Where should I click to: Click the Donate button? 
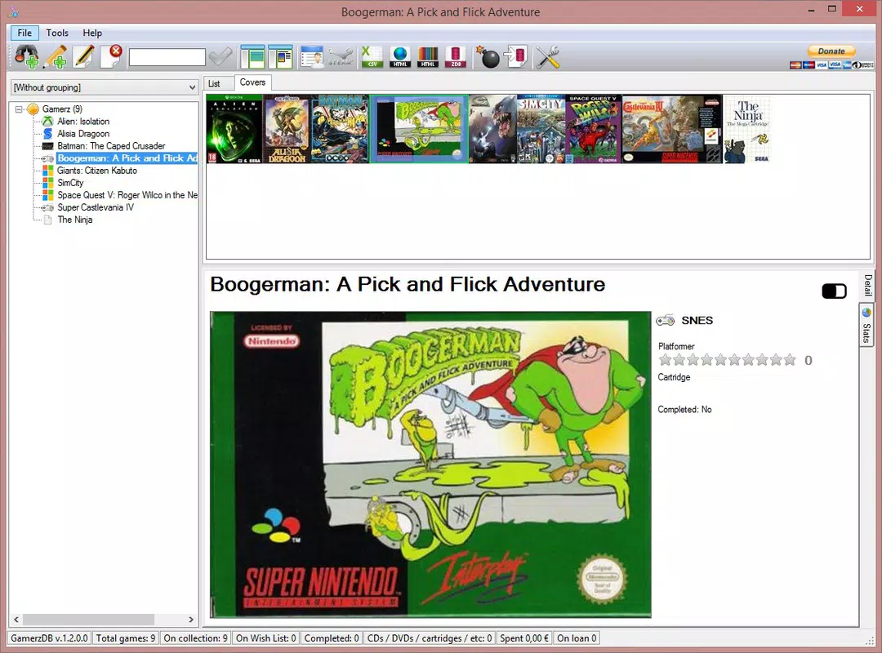tap(831, 51)
